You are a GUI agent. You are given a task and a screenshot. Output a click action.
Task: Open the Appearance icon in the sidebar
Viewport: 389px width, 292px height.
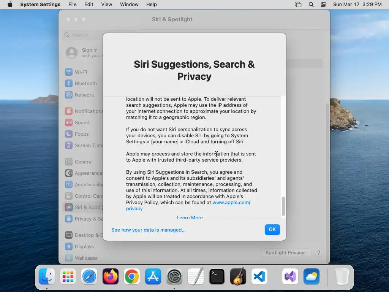(69, 173)
